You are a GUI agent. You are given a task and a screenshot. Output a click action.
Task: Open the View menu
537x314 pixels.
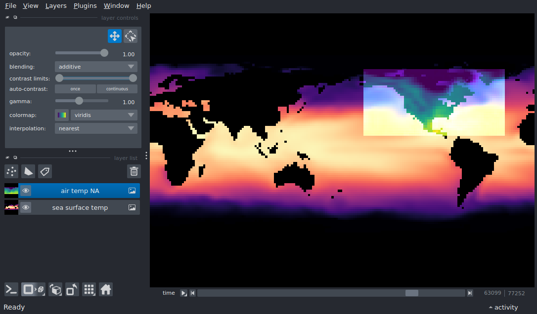point(31,6)
